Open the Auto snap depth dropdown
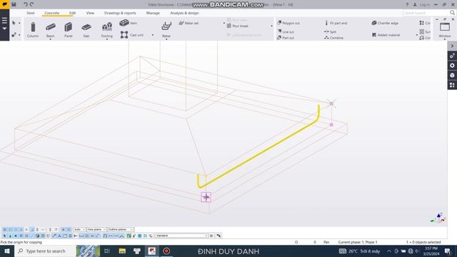This screenshot has width=457, height=257. [79, 230]
